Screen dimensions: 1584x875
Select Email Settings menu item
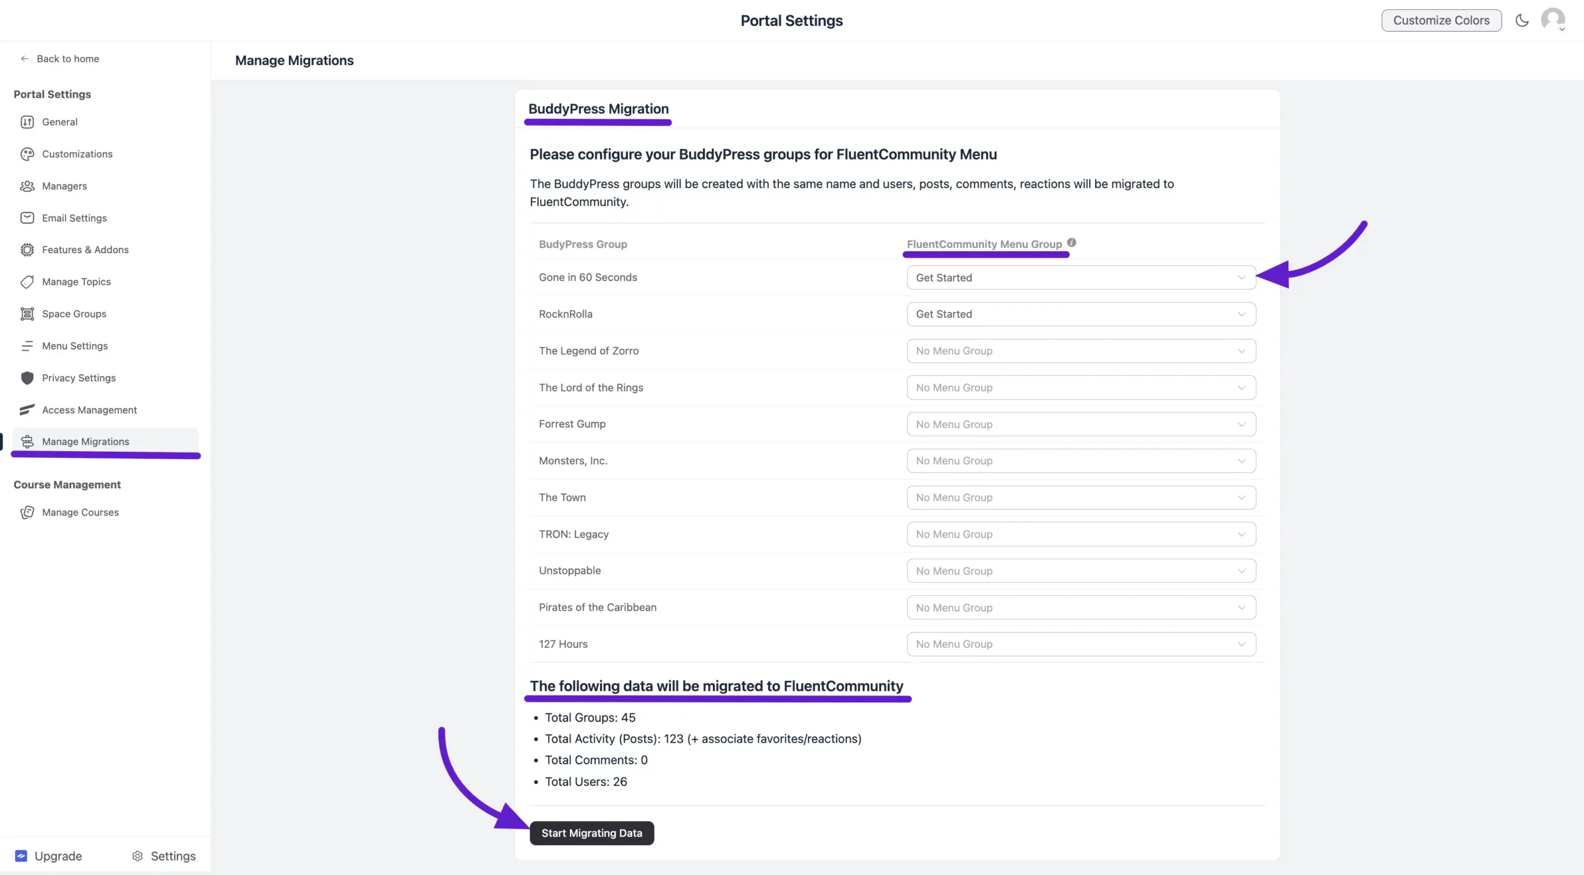coord(105,218)
